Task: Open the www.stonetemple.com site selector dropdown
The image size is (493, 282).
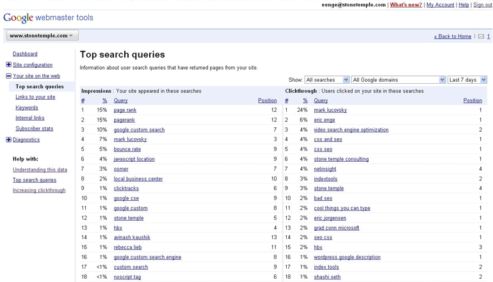Action: pyautogui.click(x=41, y=35)
